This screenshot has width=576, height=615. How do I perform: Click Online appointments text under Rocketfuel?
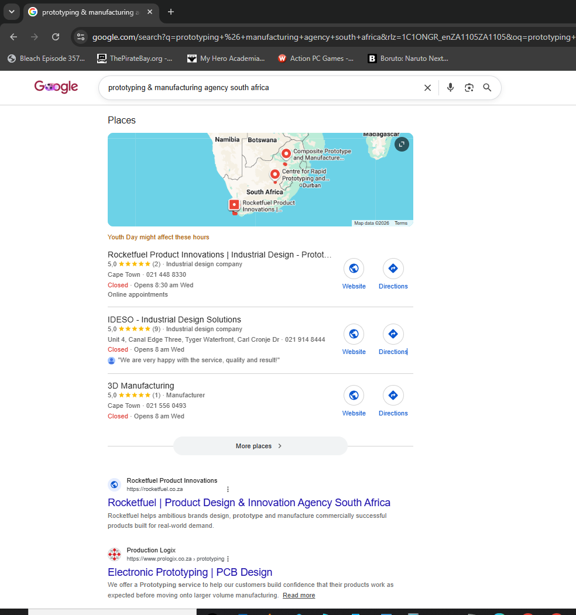pyautogui.click(x=138, y=294)
